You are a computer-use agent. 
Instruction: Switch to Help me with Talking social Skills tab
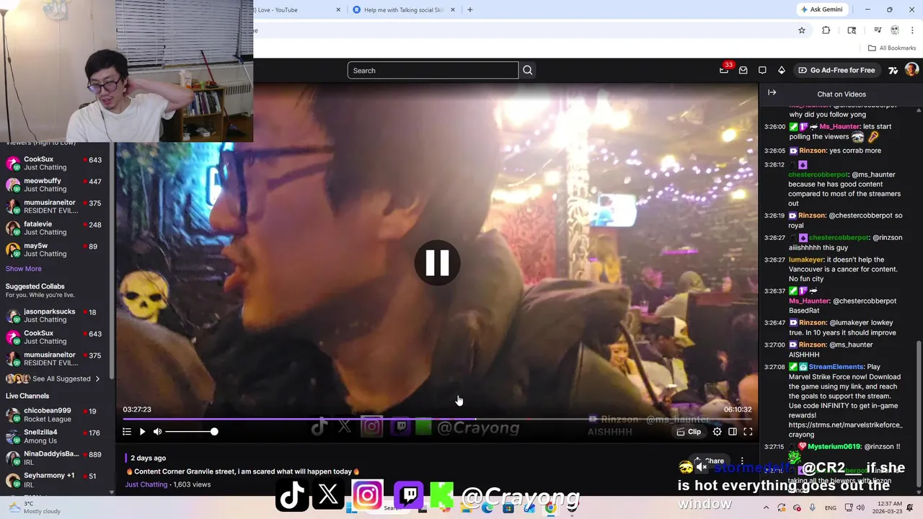click(x=402, y=9)
